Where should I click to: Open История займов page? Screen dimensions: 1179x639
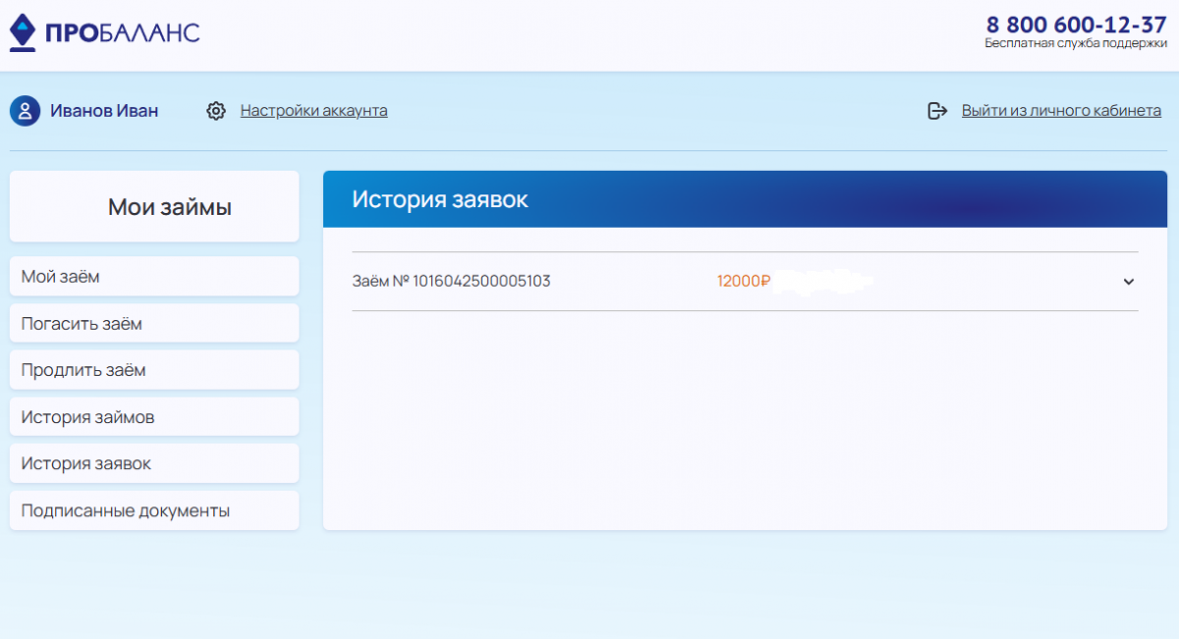[x=154, y=417]
